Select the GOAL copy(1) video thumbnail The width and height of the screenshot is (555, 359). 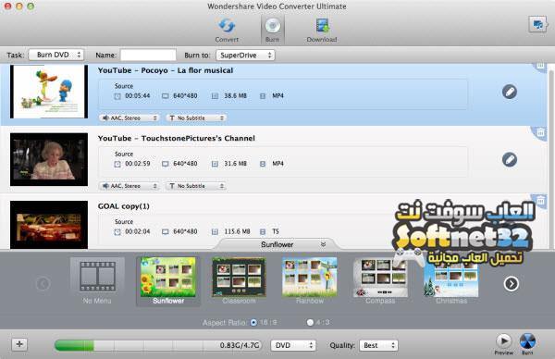coord(49,225)
